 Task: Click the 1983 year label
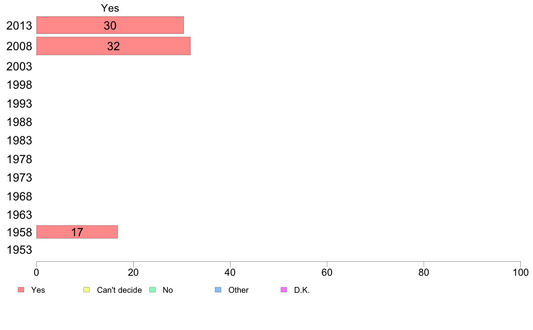point(19,141)
